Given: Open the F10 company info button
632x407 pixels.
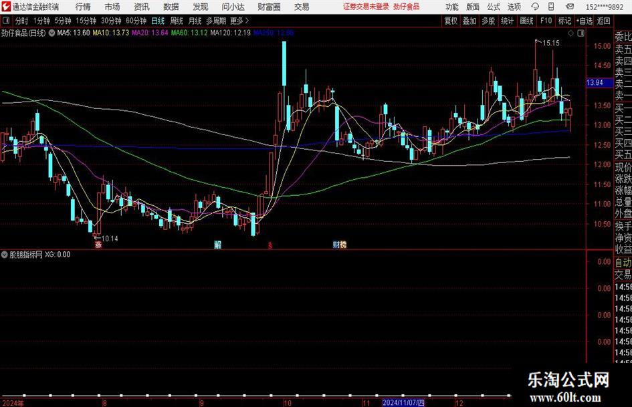Looking at the screenshot, I should click(546, 21).
